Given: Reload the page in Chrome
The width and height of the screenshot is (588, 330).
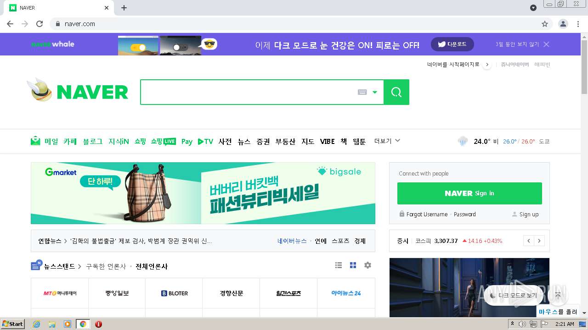Looking at the screenshot, I should pos(40,24).
